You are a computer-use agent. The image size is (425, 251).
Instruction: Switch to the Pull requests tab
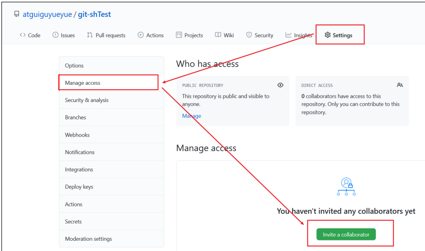(106, 35)
